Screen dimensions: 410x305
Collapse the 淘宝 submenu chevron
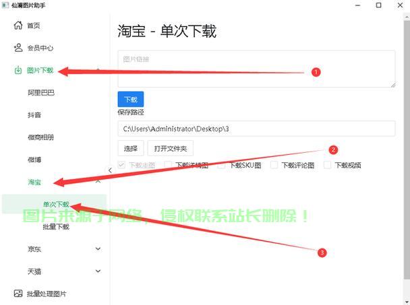tap(98, 181)
